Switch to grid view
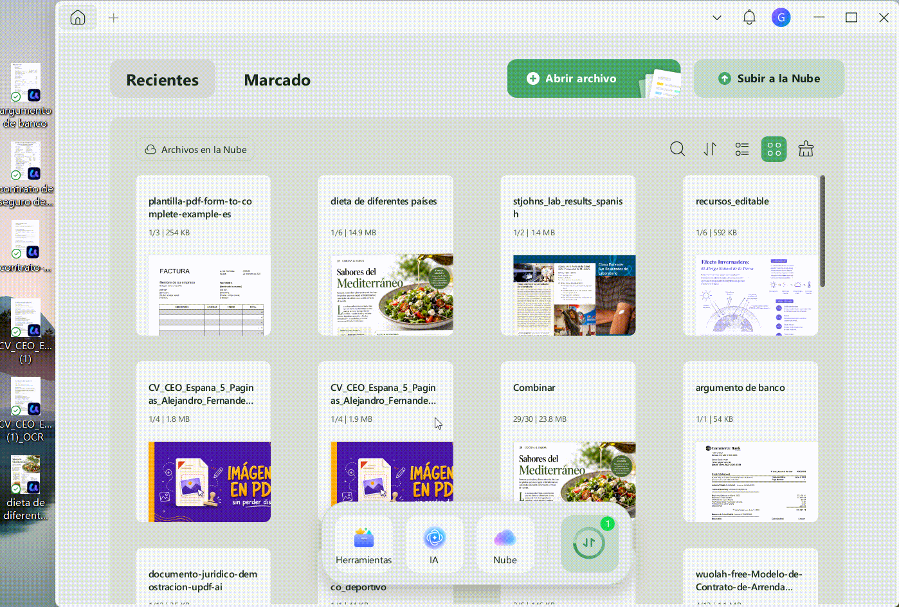 (774, 149)
